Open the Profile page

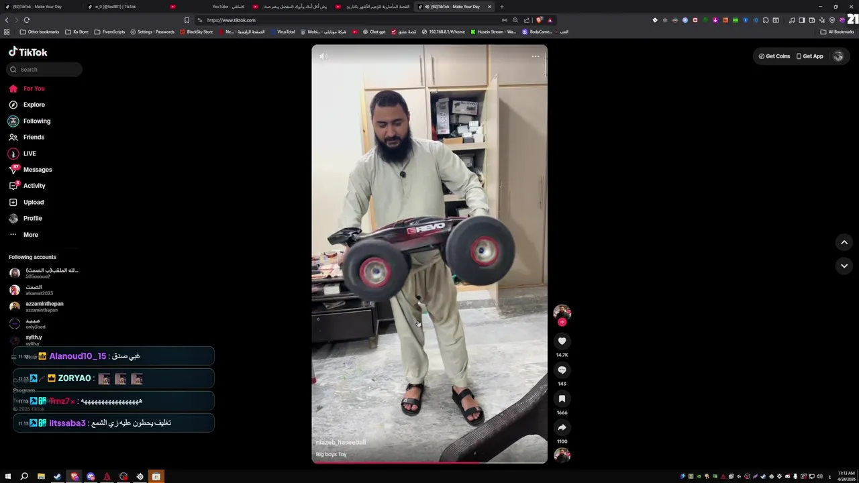(x=26, y=218)
